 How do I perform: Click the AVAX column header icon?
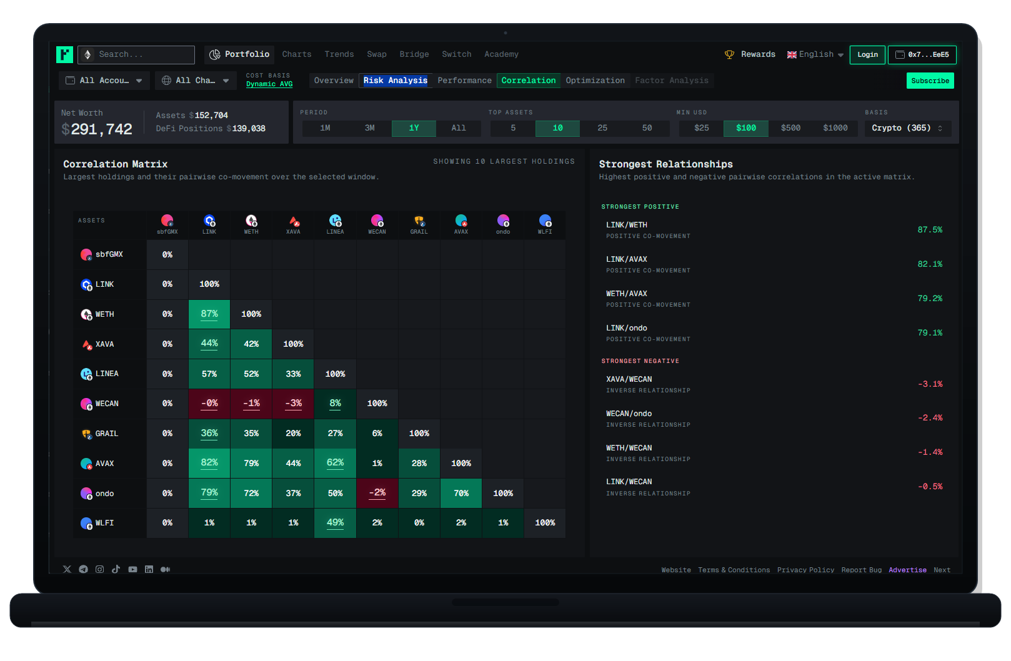[461, 221]
